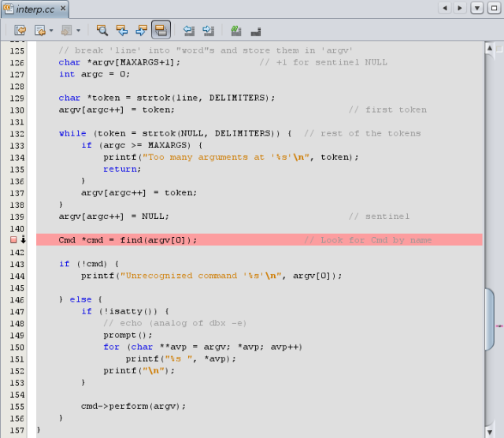Click the pink error stripe mark

click(x=499, y=326)
